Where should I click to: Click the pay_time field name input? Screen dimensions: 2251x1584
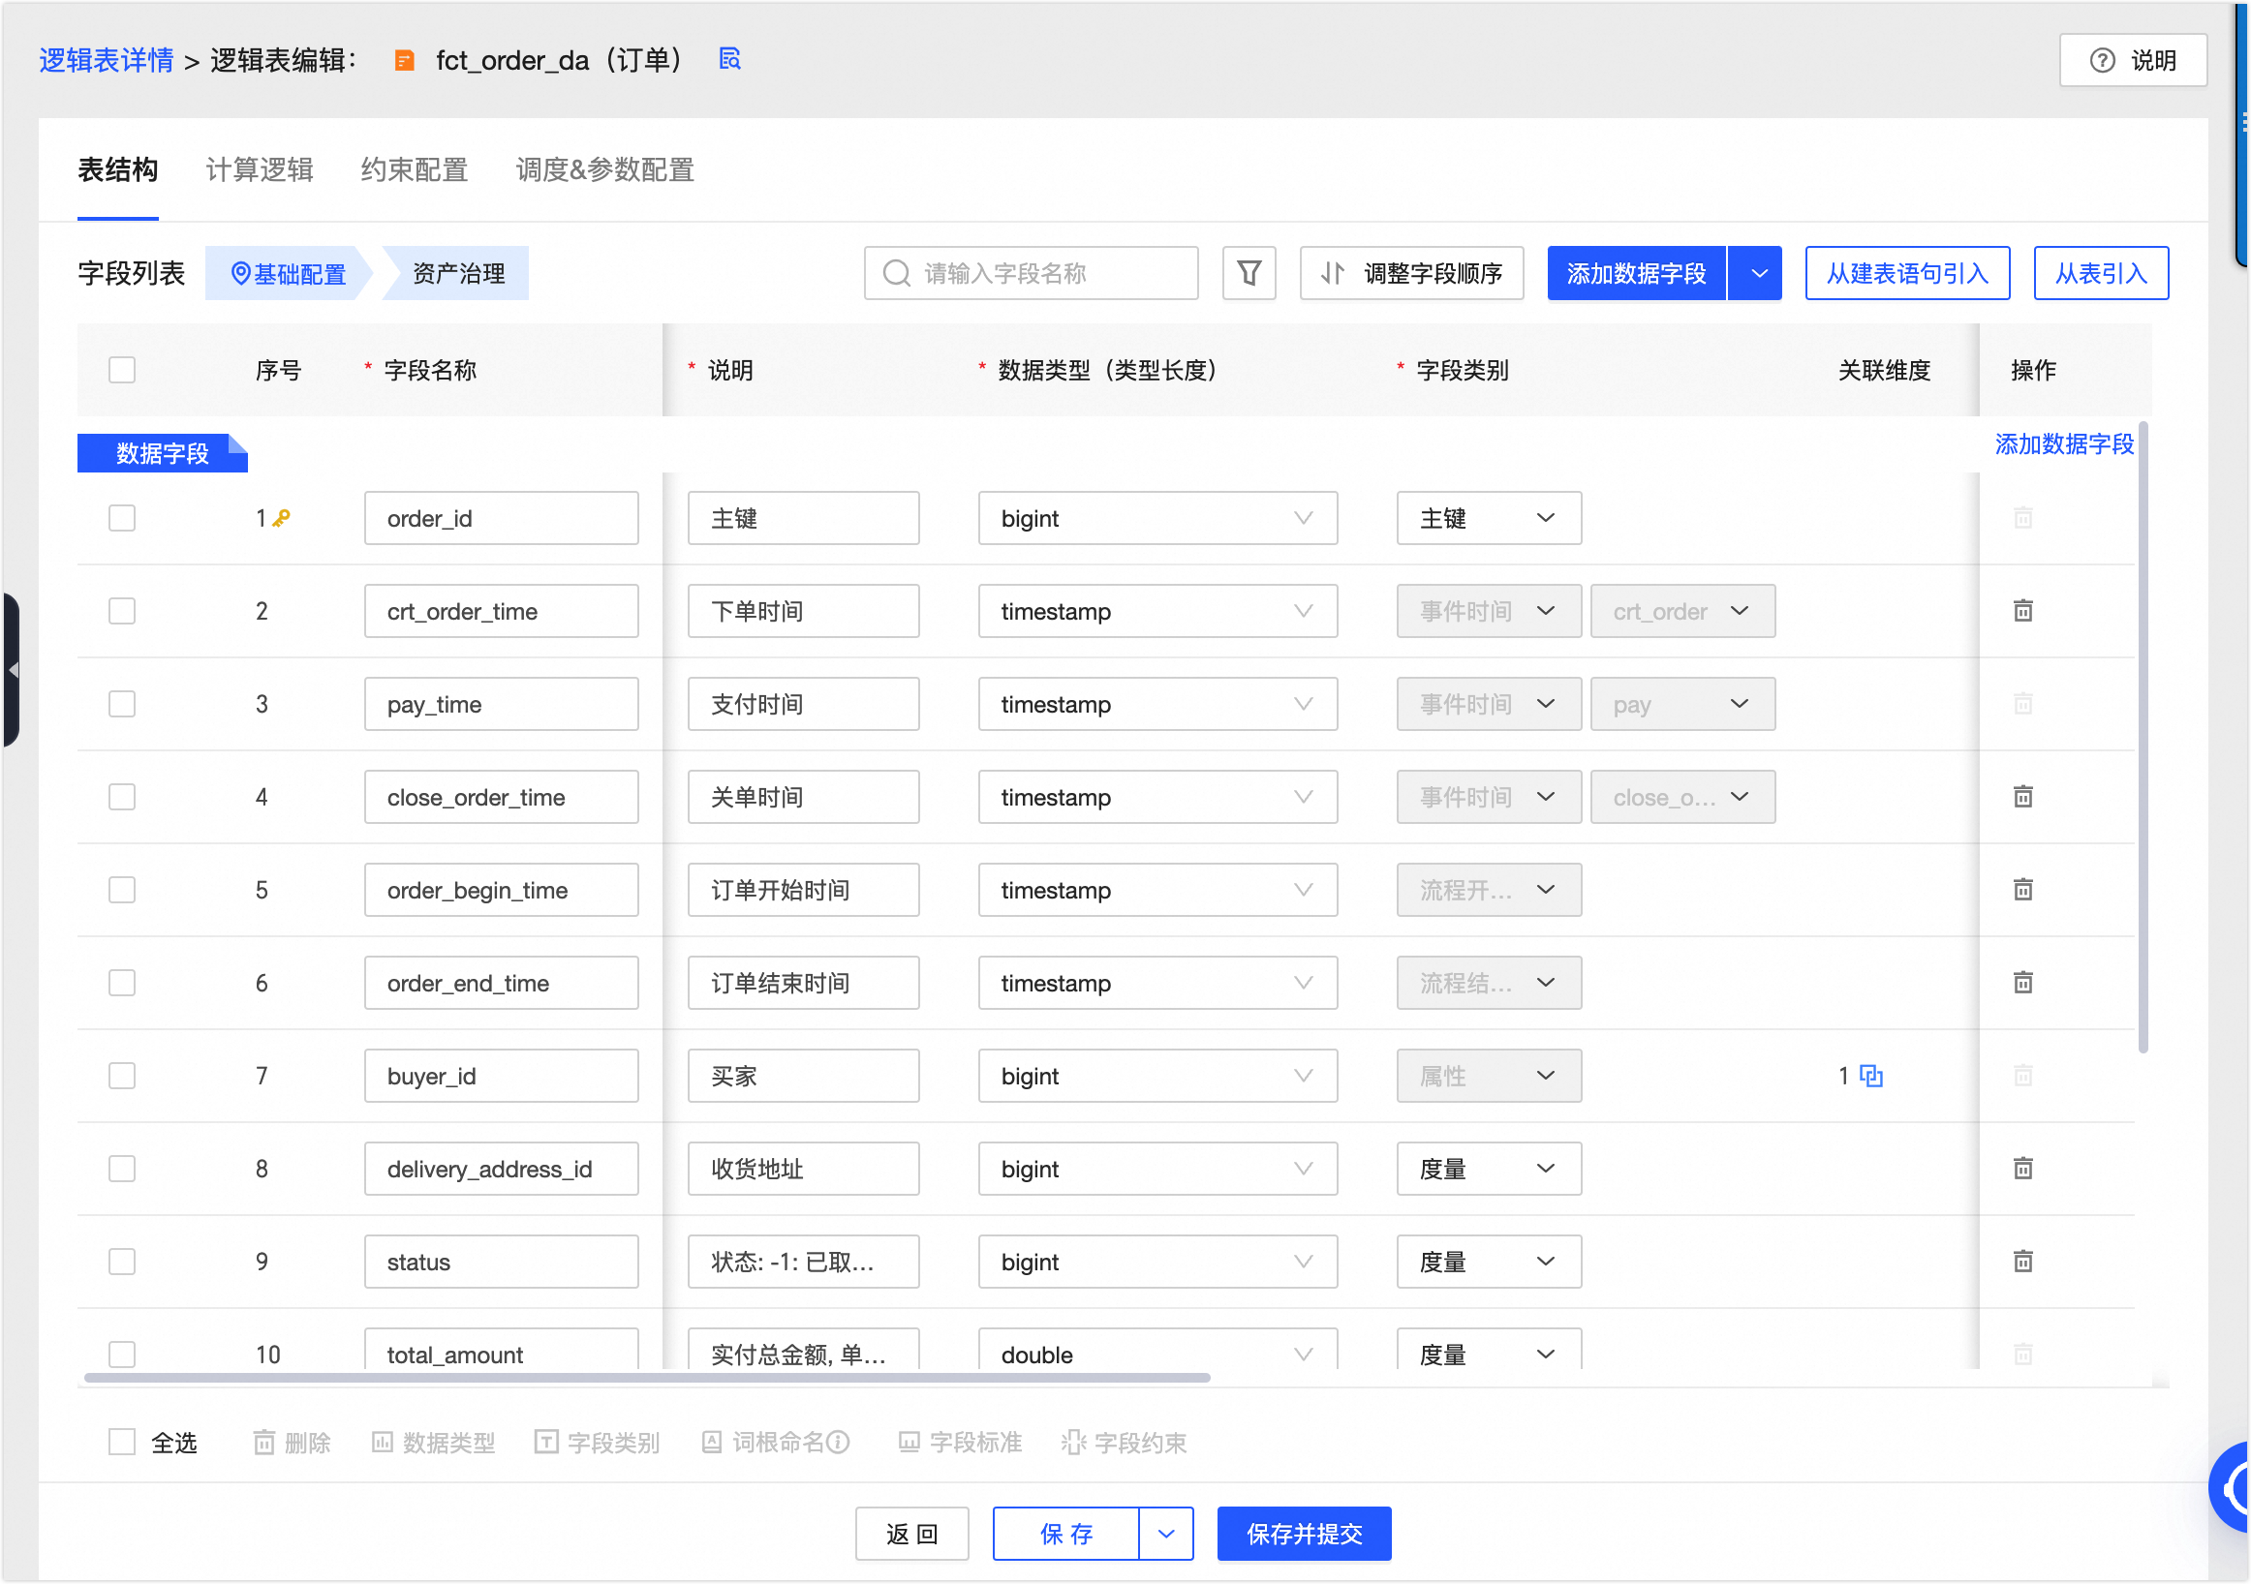501,705
